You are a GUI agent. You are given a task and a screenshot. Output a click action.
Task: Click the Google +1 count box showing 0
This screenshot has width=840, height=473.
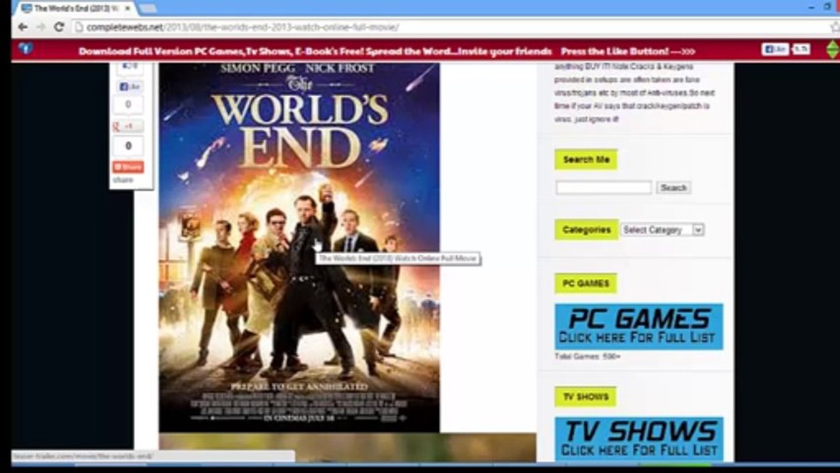(x=128, y=146)
